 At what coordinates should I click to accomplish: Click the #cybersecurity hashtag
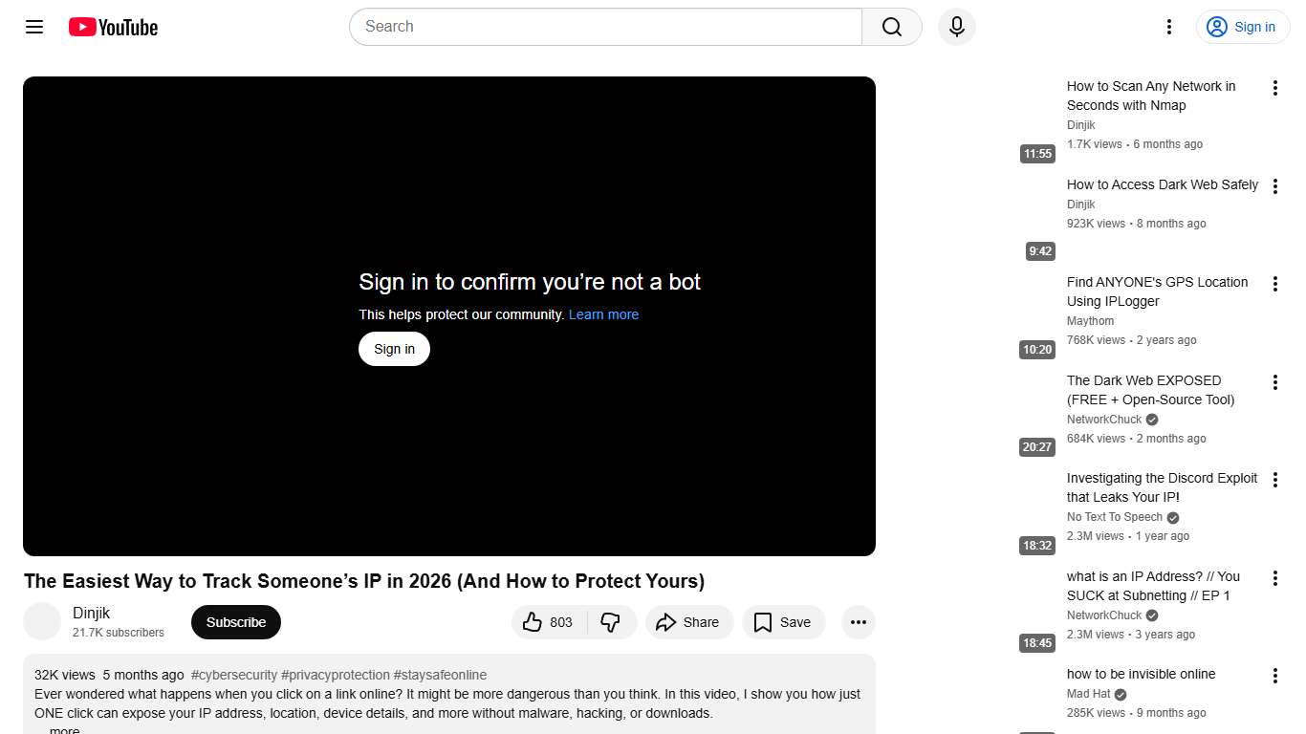click(x=234, y=674)
